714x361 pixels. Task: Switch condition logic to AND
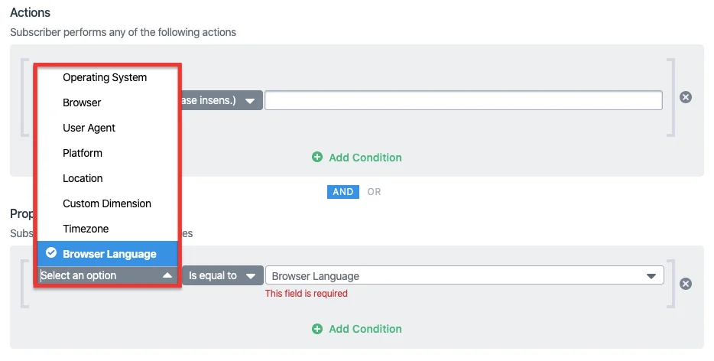click(343, 191)
